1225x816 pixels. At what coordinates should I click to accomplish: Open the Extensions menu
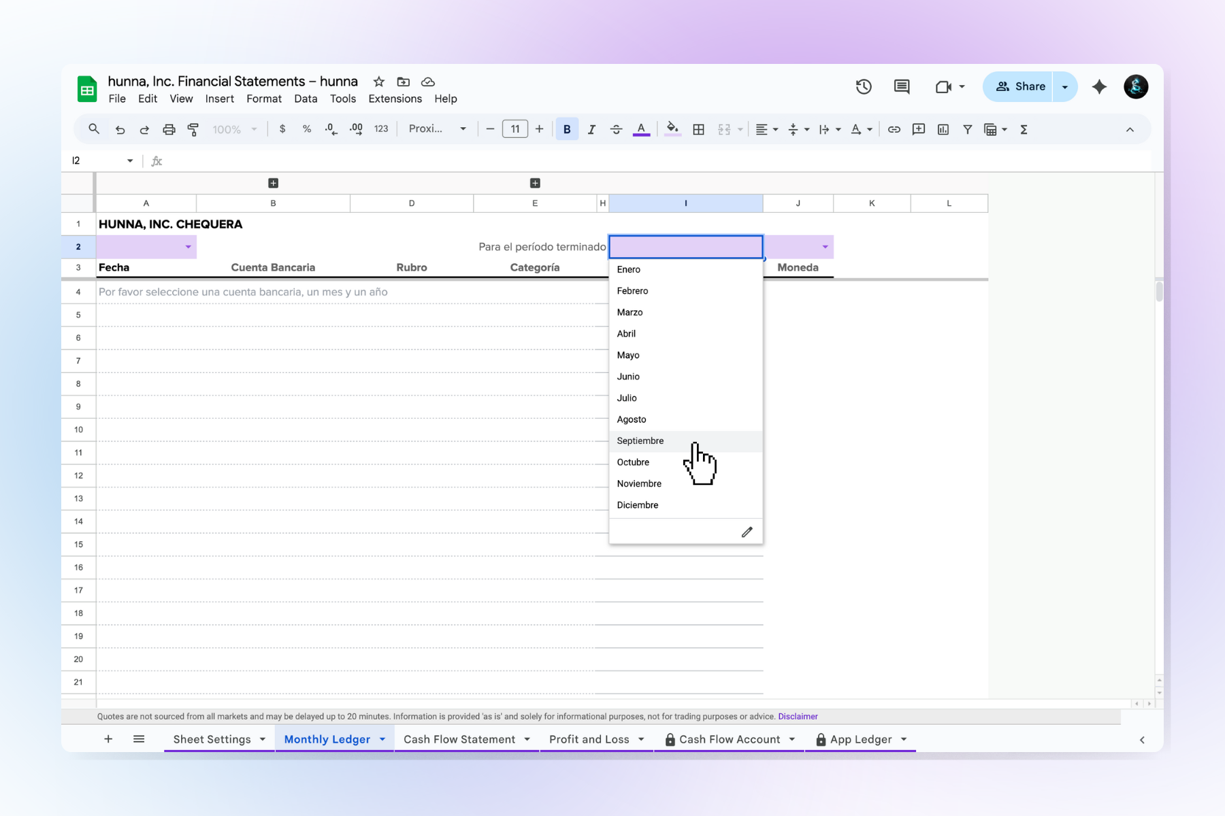click(x=395, y=99)
